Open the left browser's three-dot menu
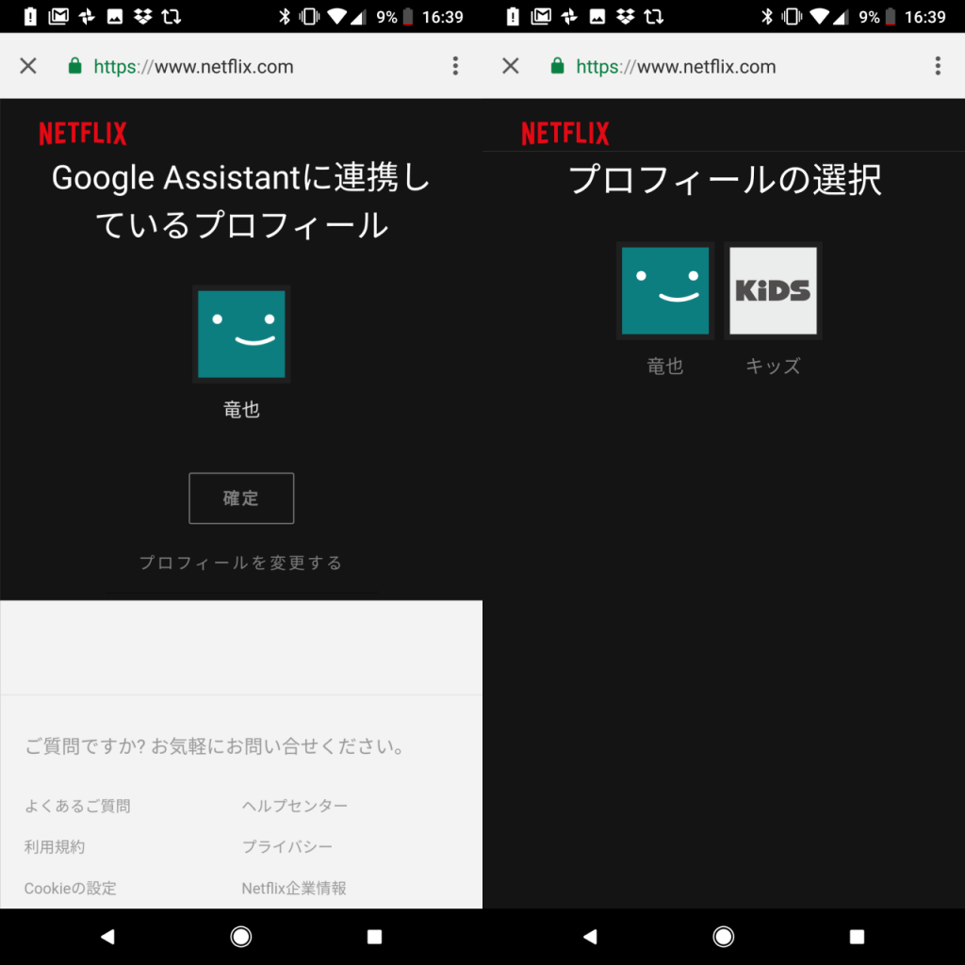This screenshot has width=965, height=965. coord(455,66)
